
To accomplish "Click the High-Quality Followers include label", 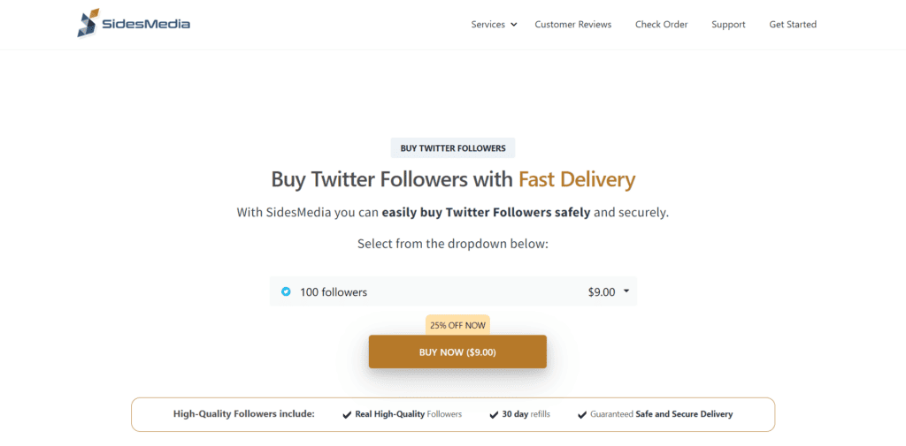I will point(244,413).
